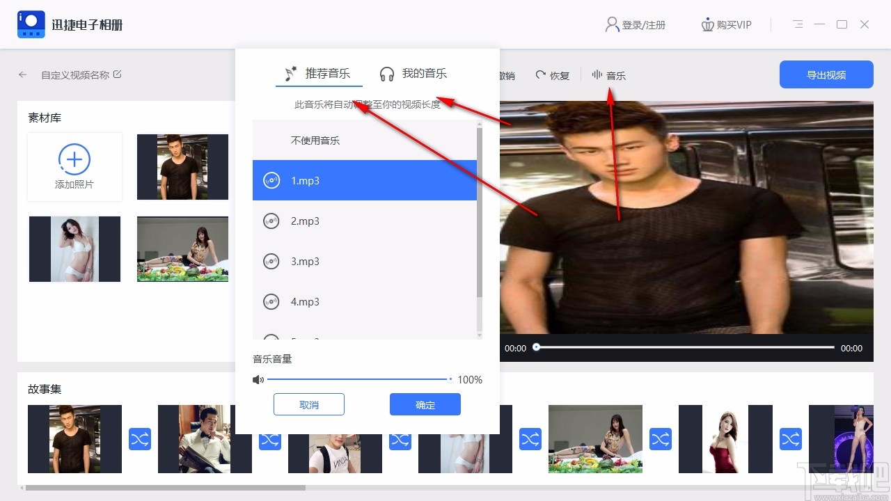Click the 购买VIP link
This screenshot has height=501, width=891.
[x=727, y=25]
